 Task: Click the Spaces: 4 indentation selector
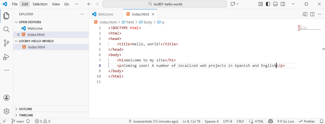212,121
